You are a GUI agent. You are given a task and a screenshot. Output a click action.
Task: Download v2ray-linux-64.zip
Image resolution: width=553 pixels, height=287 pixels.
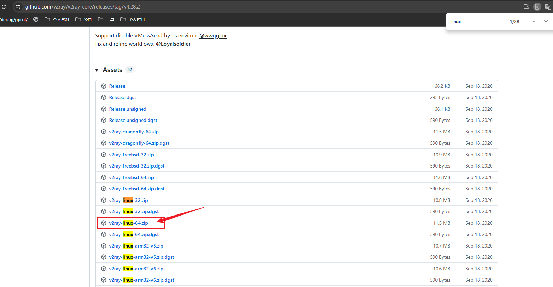129,223
